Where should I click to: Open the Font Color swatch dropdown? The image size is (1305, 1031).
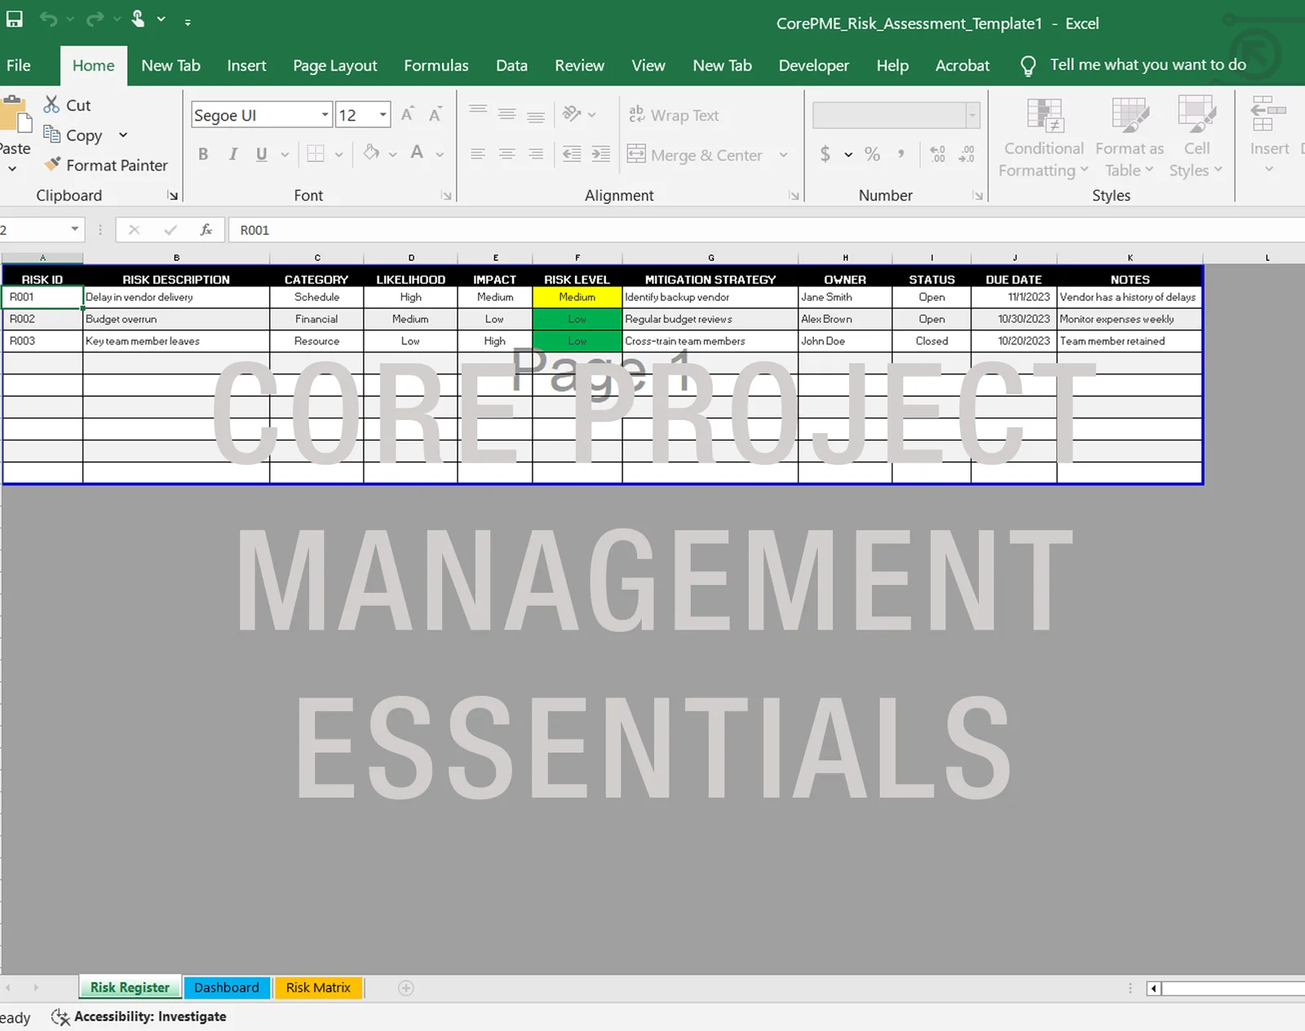(440, 153)
